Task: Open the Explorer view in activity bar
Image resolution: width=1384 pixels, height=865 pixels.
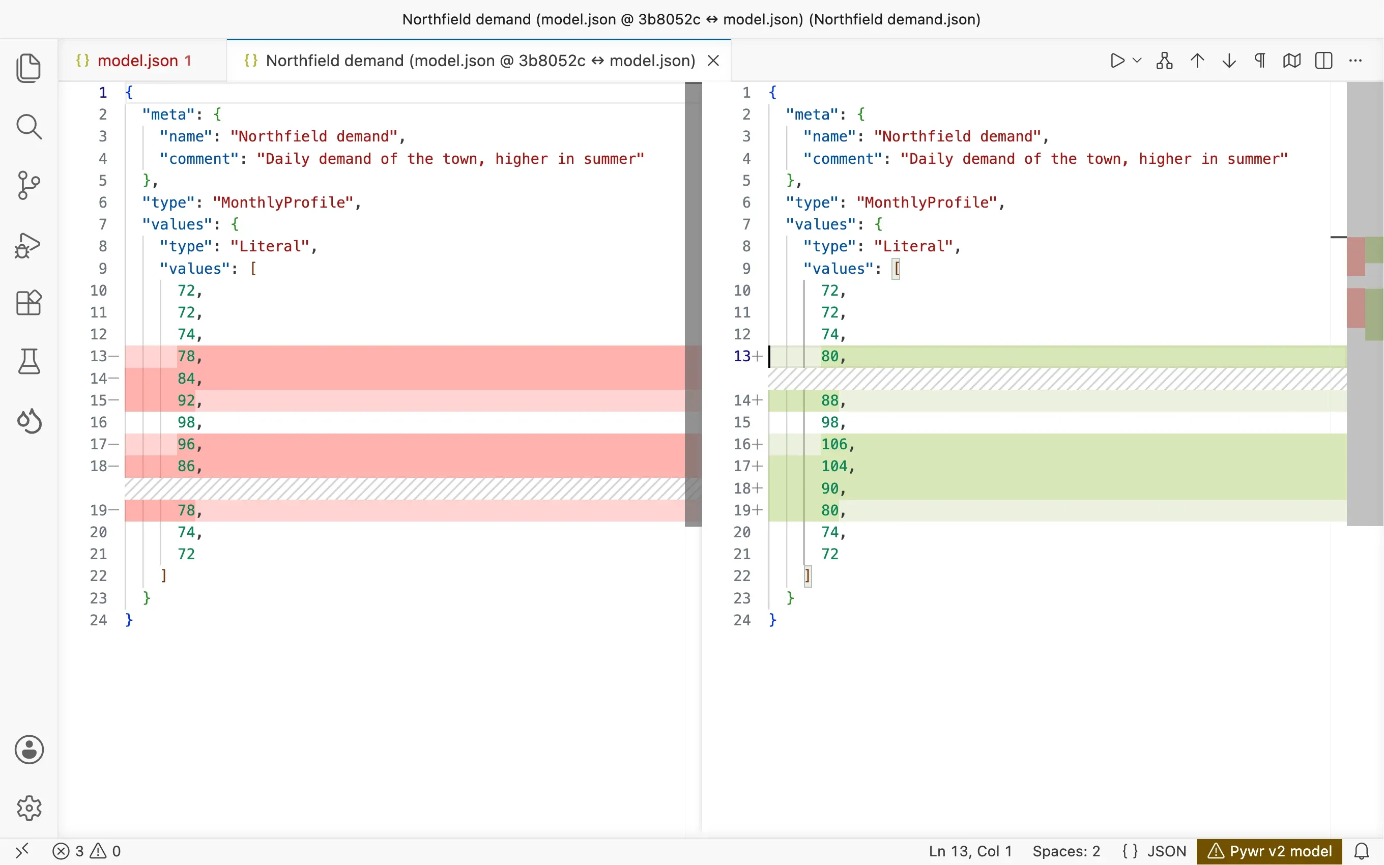Action: tap(28, 68)
